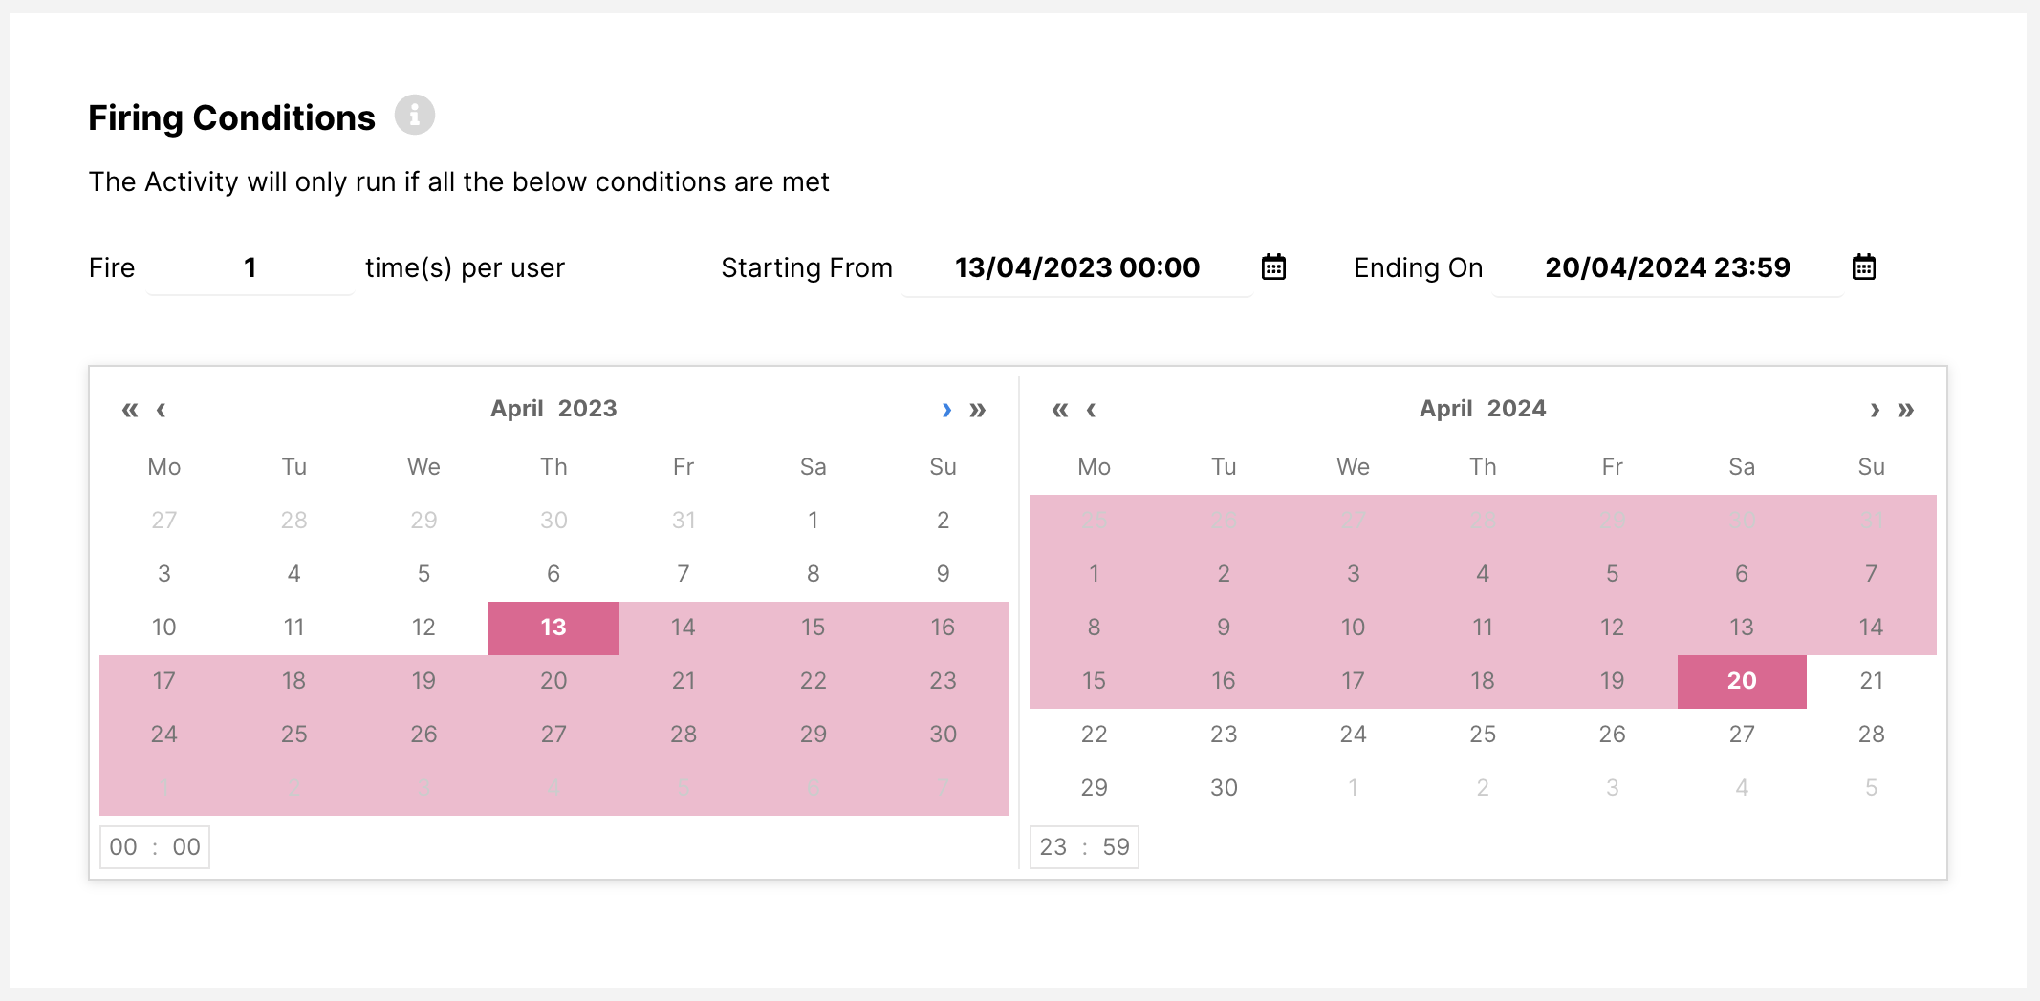Select April 20 in the 2024 calendar
Screen dimensions: 2040x1001
(1742, 681)
